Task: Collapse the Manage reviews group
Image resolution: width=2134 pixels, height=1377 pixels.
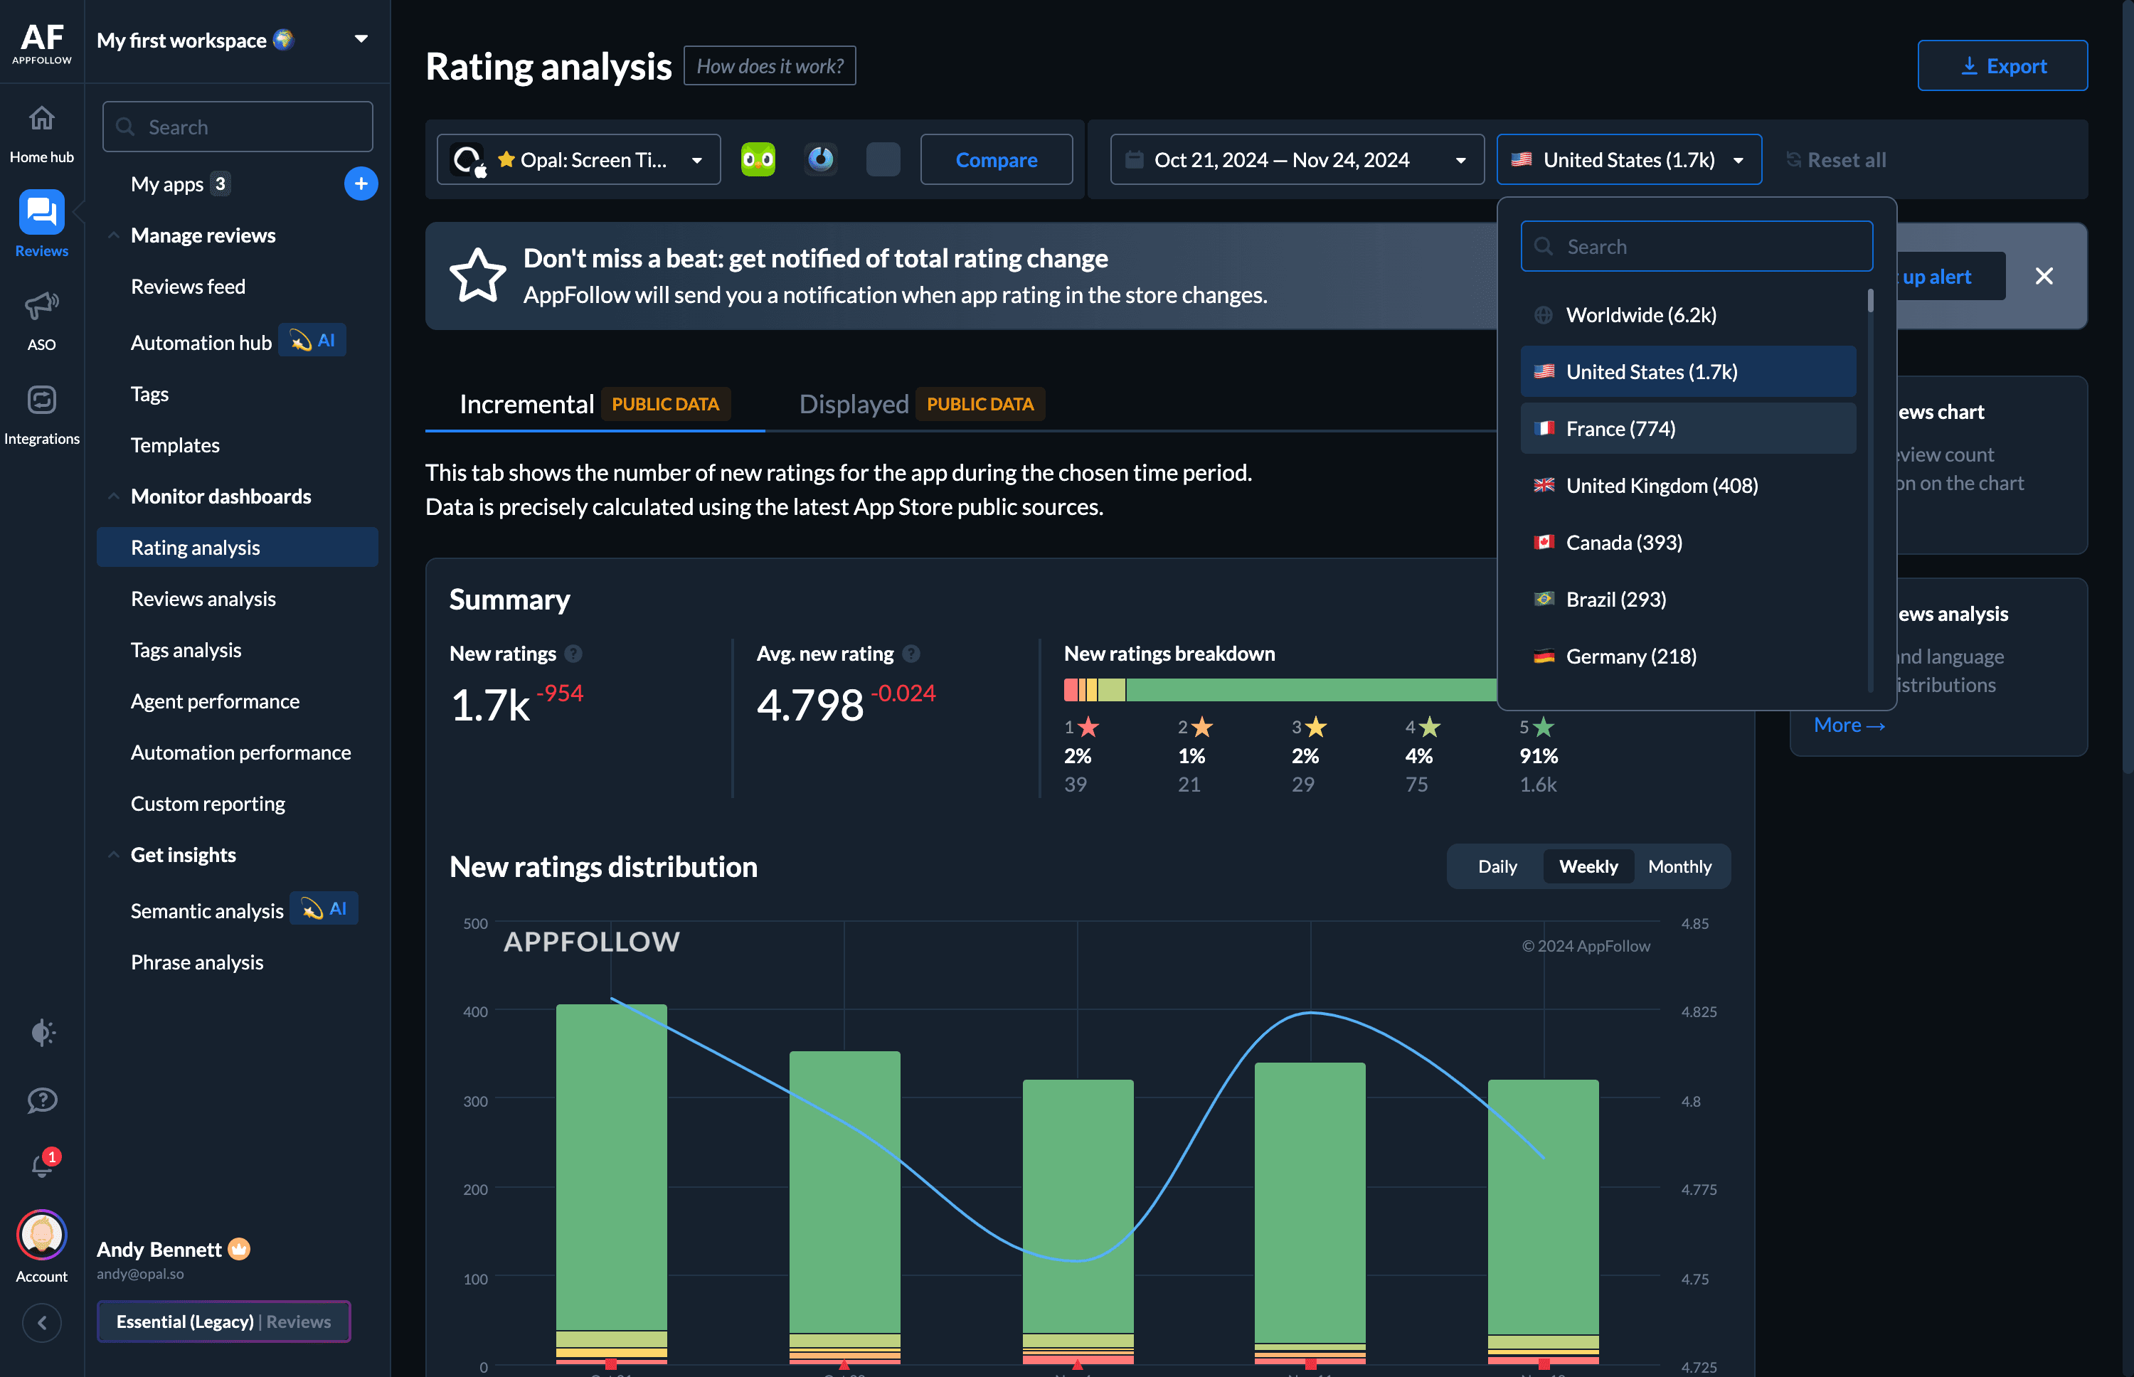Action: [114, 235]
